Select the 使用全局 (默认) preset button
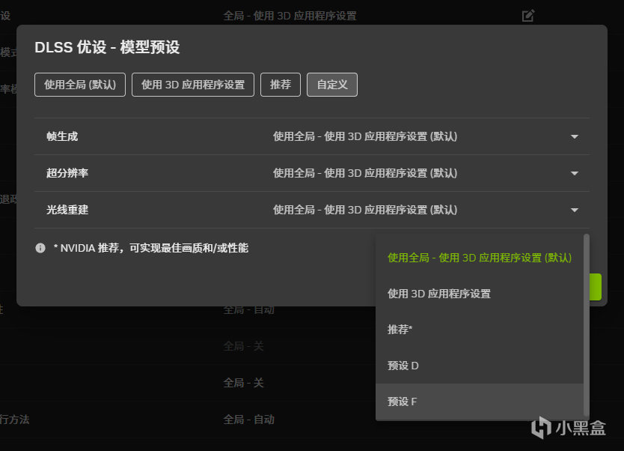 80,85
